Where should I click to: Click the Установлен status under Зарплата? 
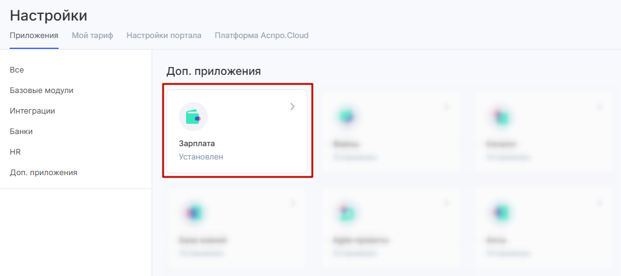(x=201, y=156)
